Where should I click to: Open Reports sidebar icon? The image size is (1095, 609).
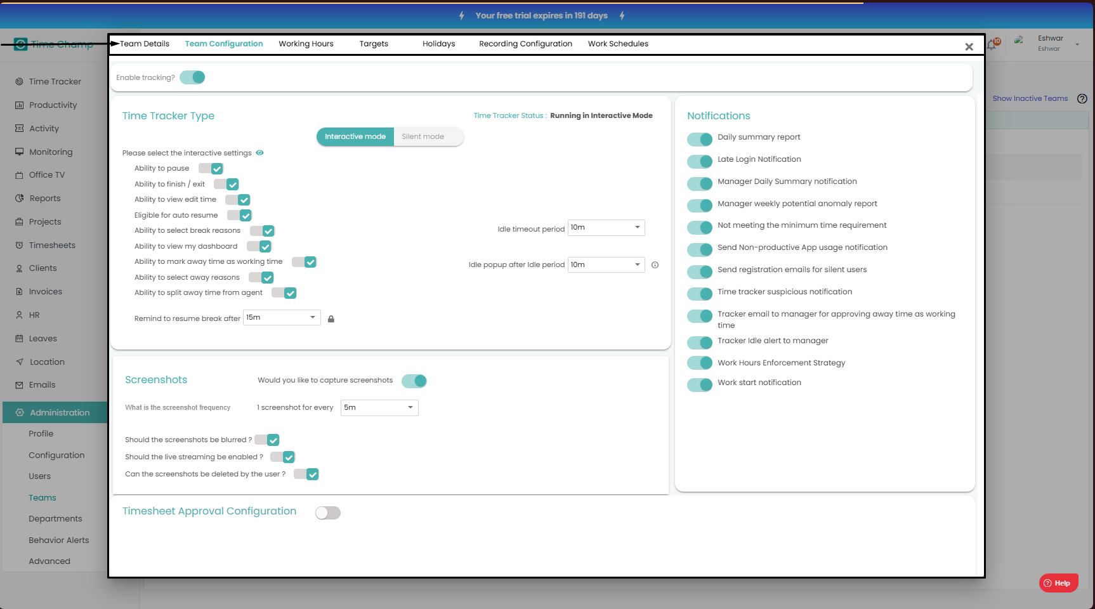point(19,198)
